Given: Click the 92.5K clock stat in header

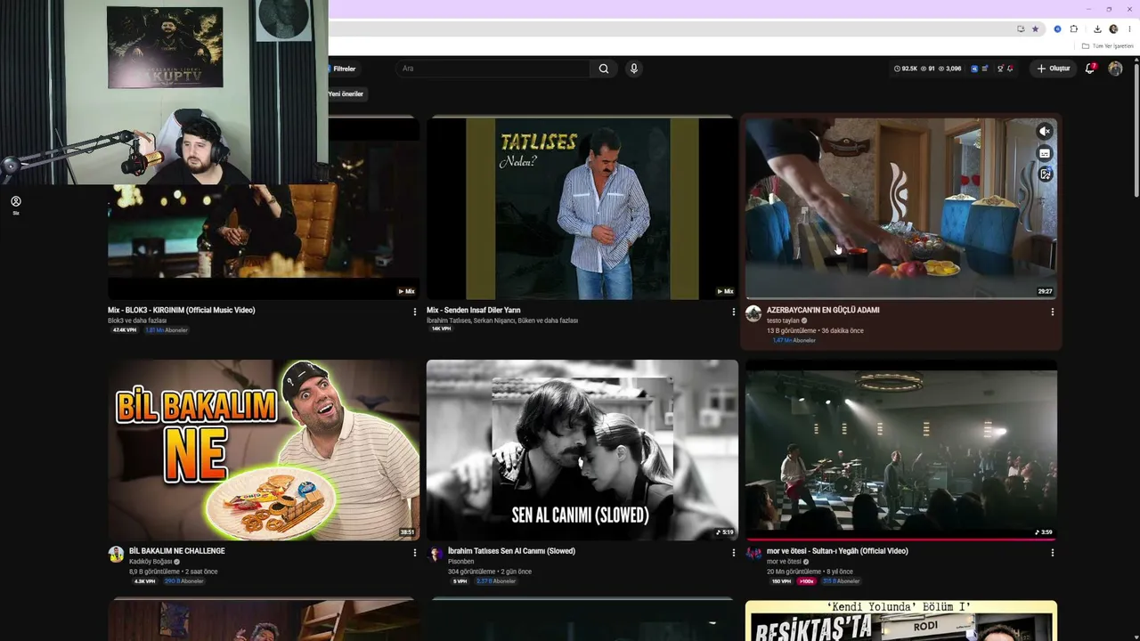Looking at the screenshot, I should point(906,69).
